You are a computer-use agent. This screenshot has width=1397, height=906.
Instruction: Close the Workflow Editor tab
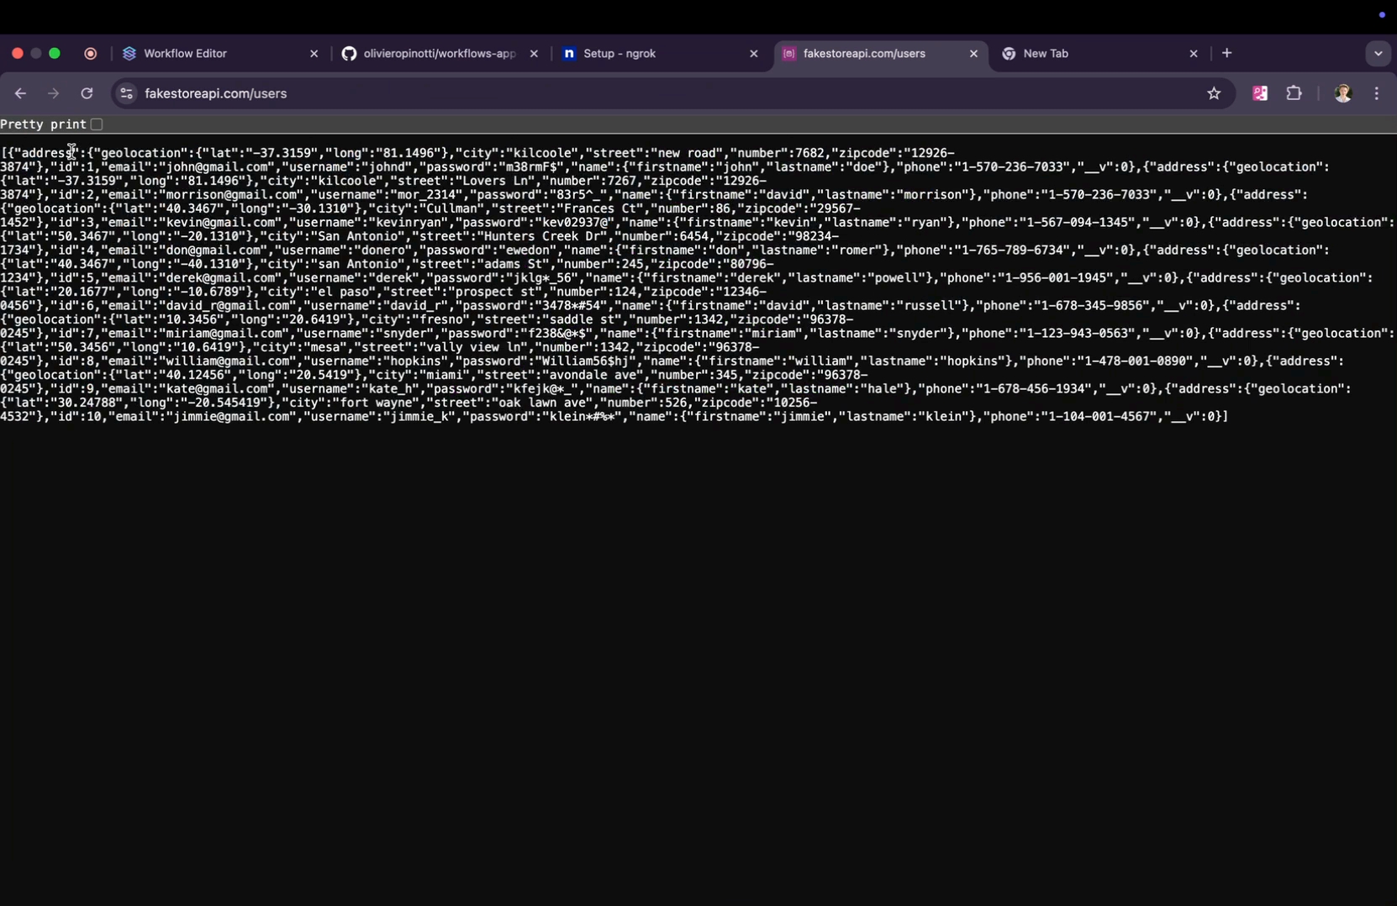(x=314, y=54)
